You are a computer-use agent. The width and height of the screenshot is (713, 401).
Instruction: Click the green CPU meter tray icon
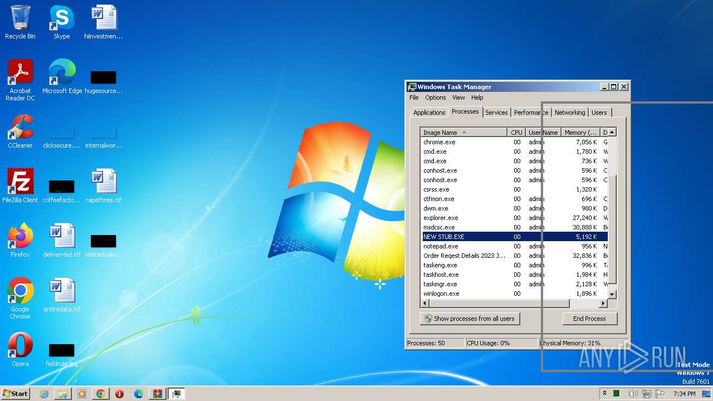click(617, 394)
